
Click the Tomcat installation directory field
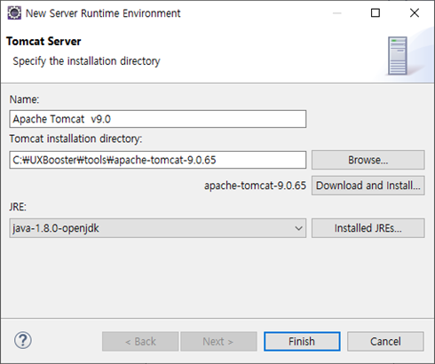click(x=158, y=160)
